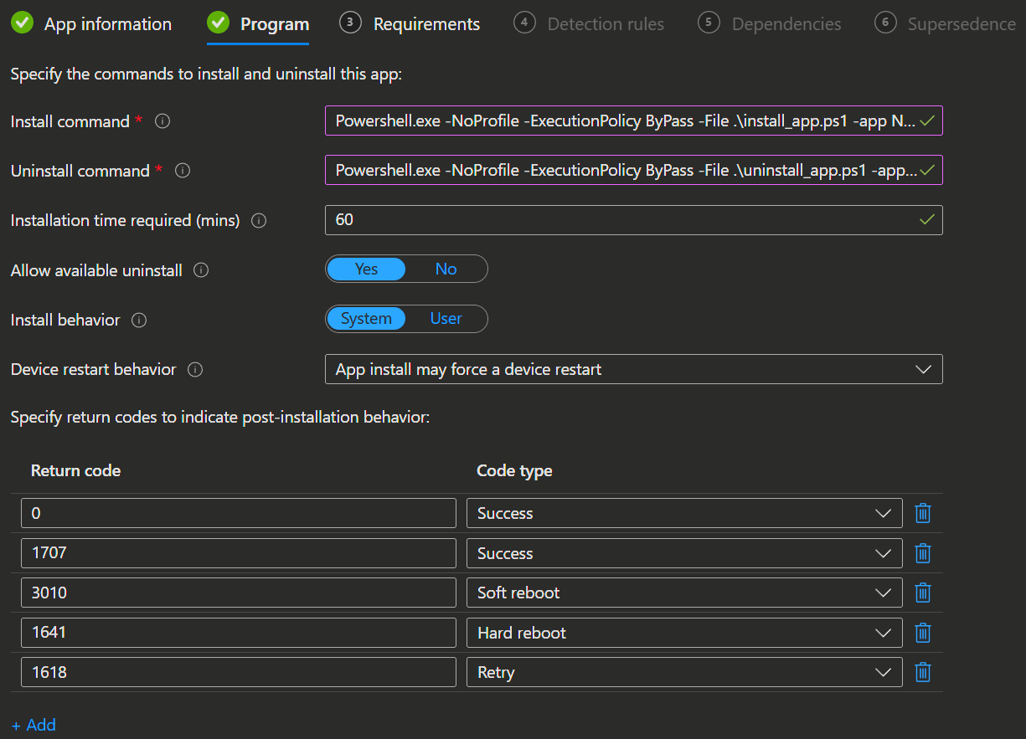Image resolution: width=1026 pixels, height=739 pixels.
Task: Click the Device restart behavior label
Action: tap(94, 369)
